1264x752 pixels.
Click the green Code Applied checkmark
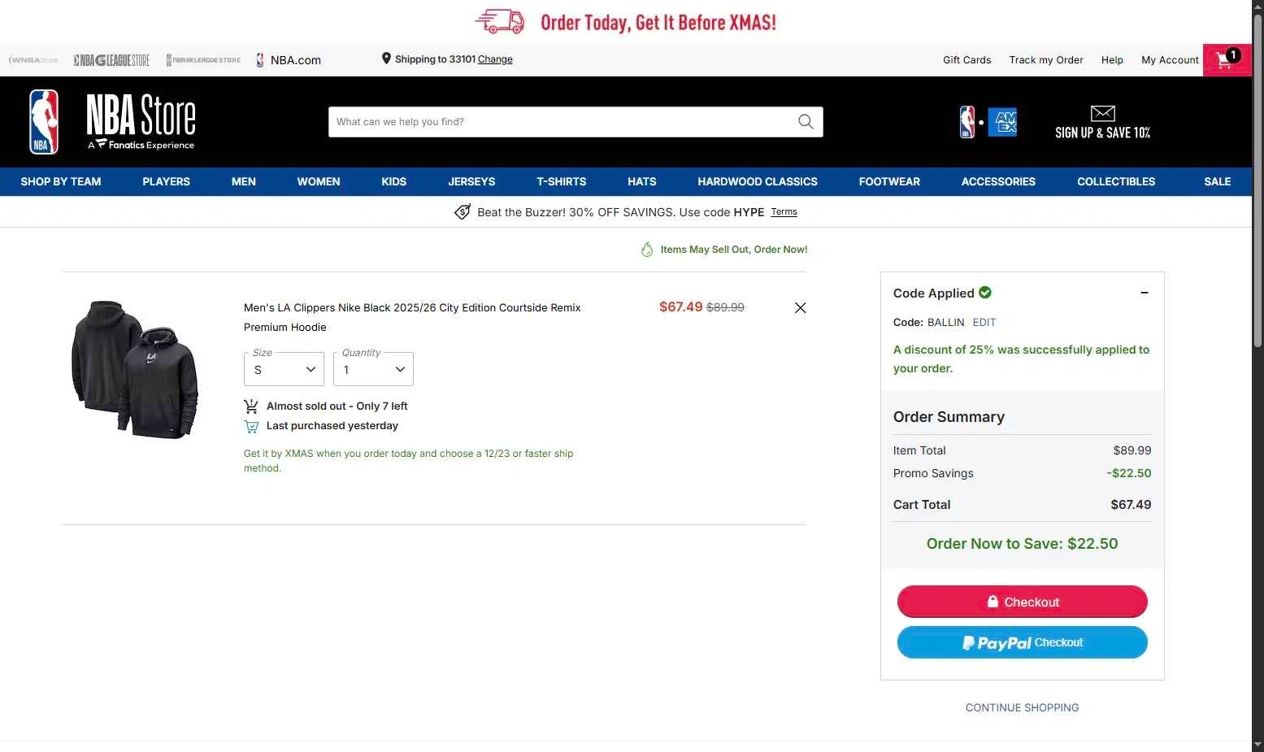click(x=985, y=293)
